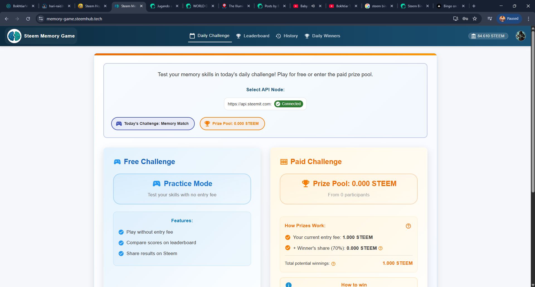Viewport: 535px width, 287px height.
Task: Mute the Baby tab audio icon
Action: 313,6
